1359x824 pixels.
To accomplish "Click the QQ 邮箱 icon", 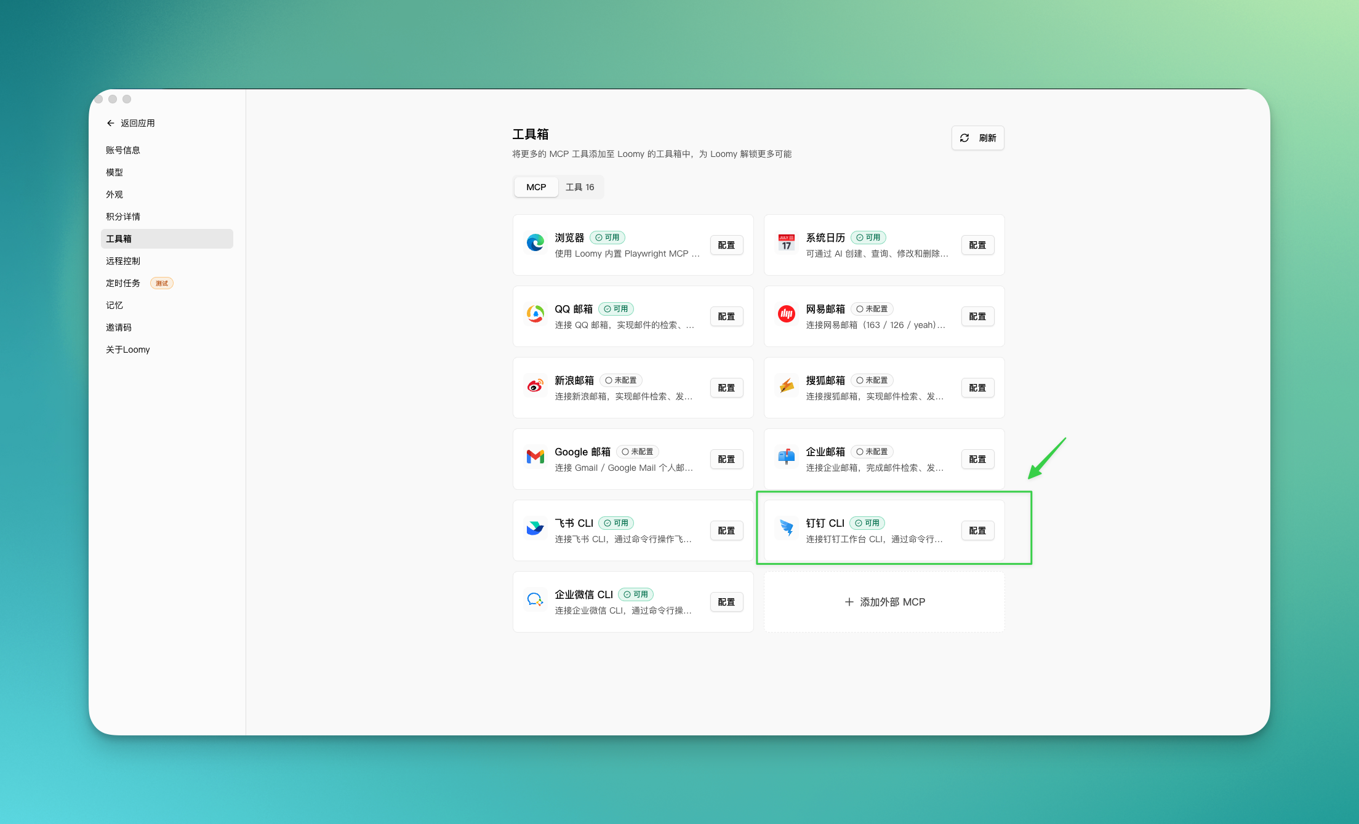I will (535, 313).
